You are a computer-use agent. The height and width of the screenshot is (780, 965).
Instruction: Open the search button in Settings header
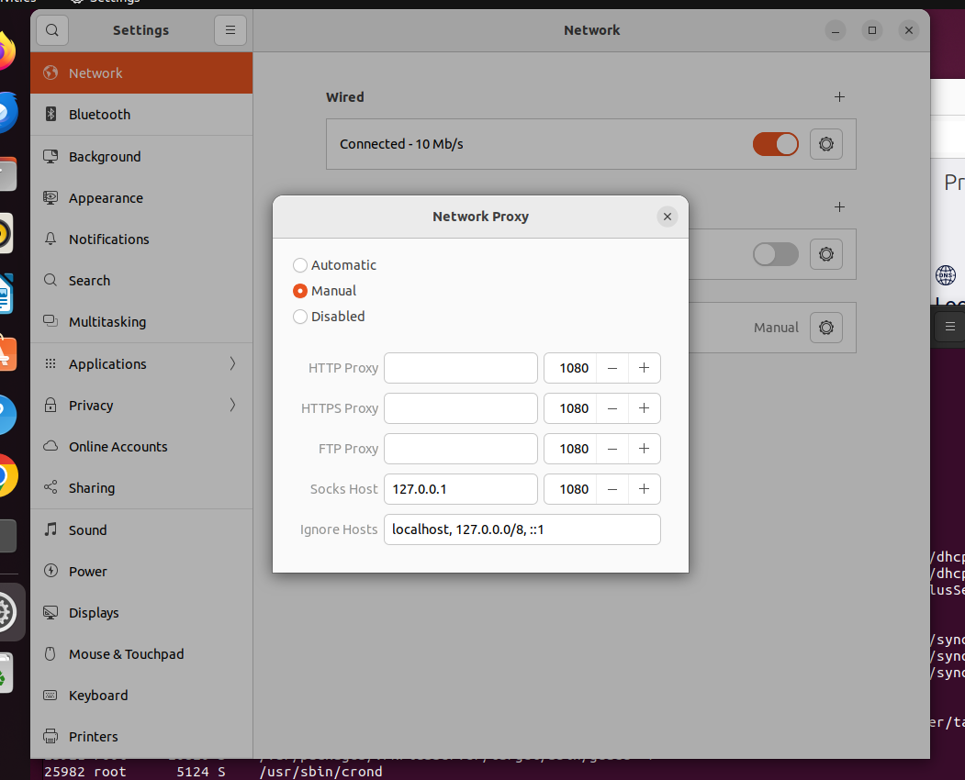(x=52, y=30)
